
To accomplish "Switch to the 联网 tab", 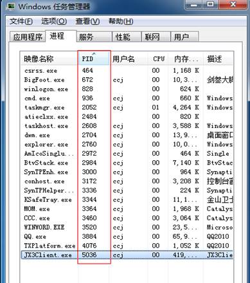I will 156,37.
